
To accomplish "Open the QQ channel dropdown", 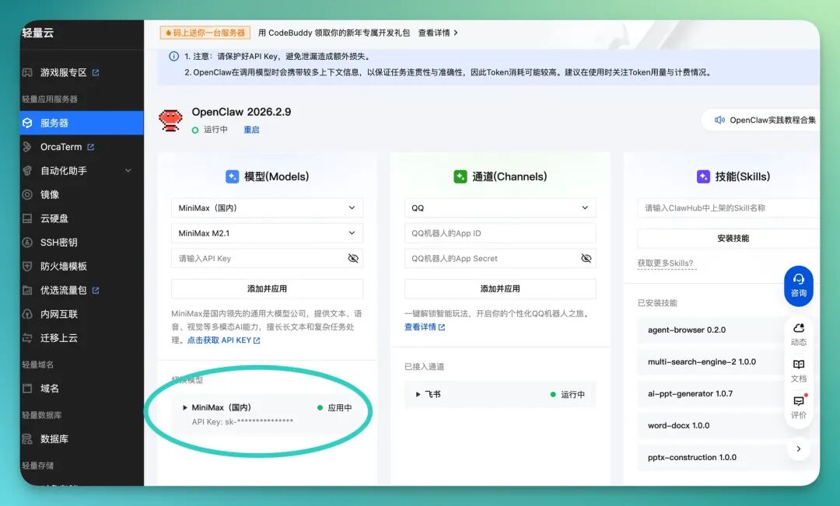I will pos(500,208).
